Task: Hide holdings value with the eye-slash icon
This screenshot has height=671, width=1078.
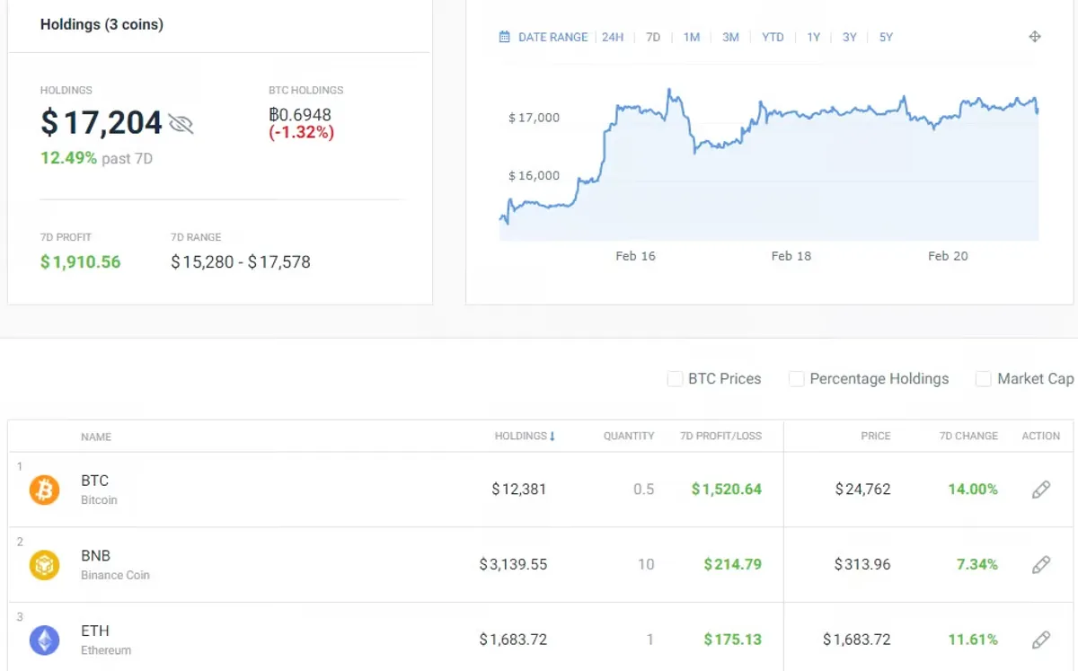Action: click(x=181, y=124)
